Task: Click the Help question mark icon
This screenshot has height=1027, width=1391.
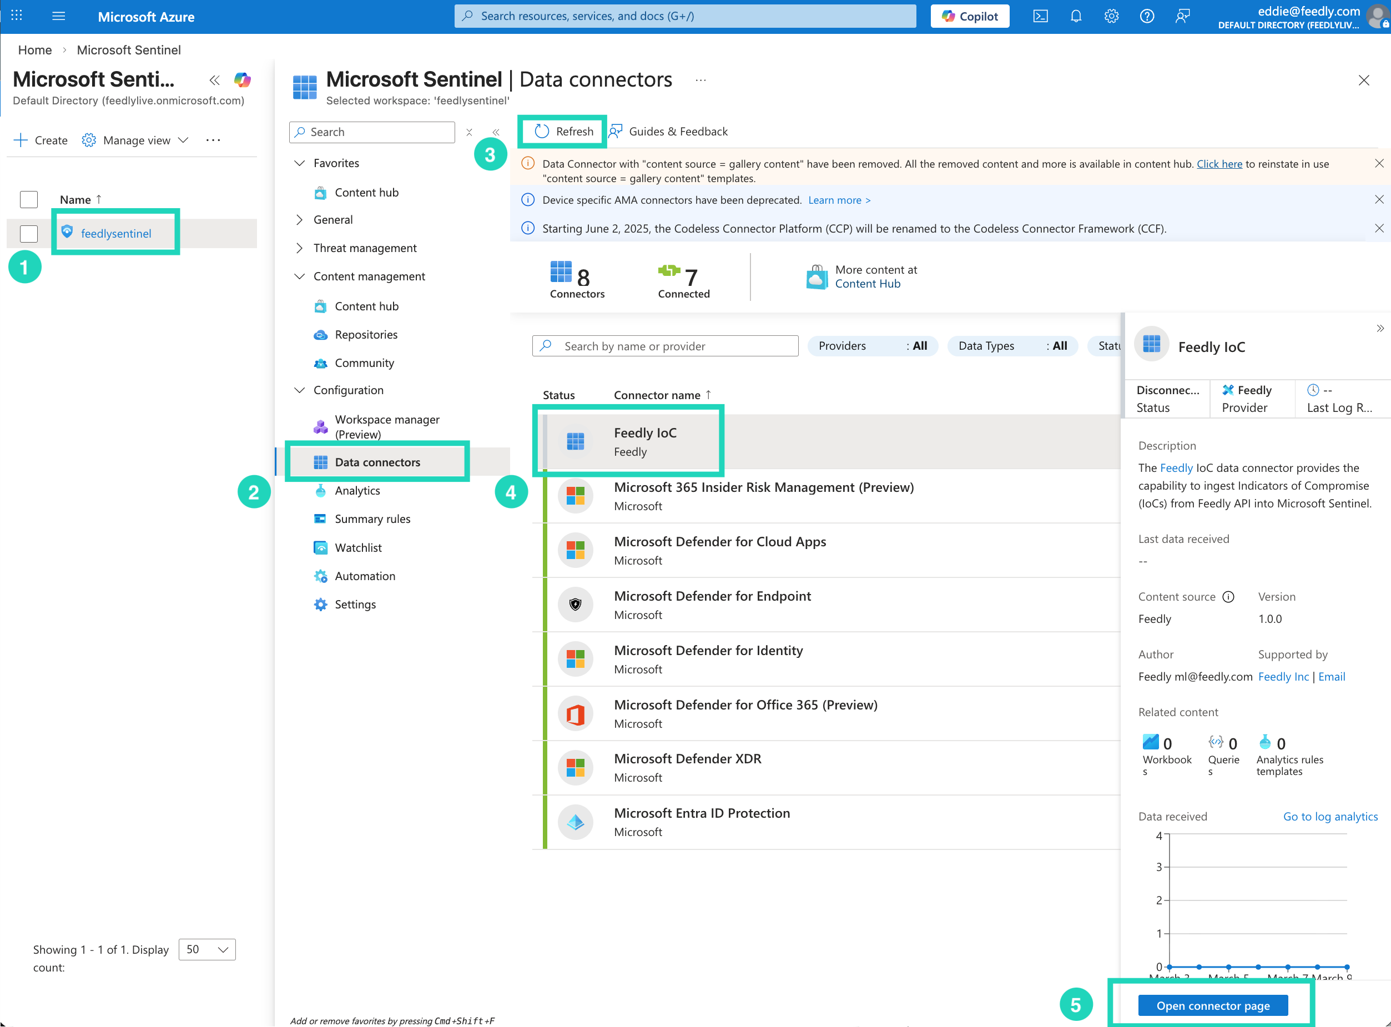Action: 1147,16
